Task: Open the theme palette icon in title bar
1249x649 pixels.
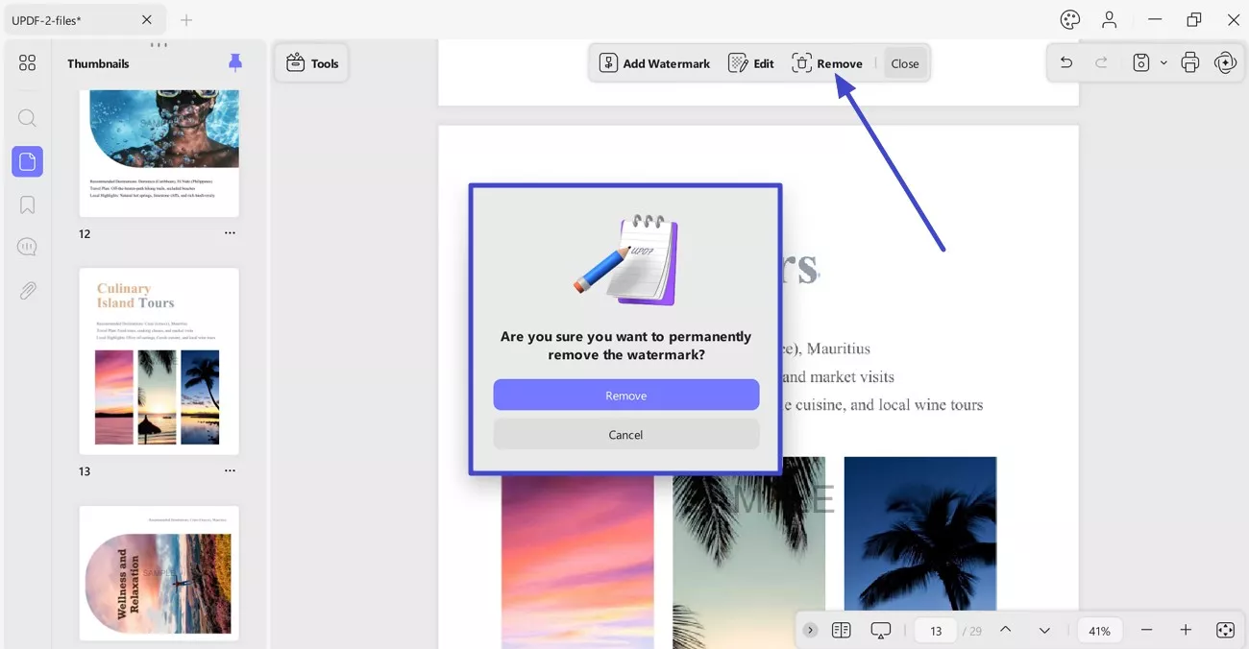Action: click(1070, 19)
